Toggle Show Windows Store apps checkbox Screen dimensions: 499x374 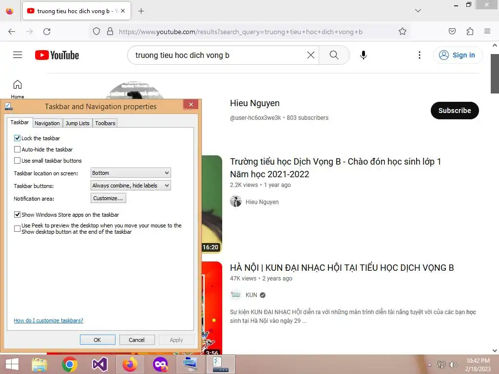point(17,214)
